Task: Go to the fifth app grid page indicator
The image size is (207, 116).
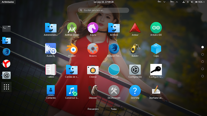Action: tap(202, 76)
